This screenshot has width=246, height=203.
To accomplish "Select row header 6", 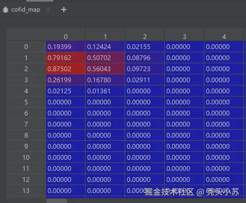I will (26, 113).
